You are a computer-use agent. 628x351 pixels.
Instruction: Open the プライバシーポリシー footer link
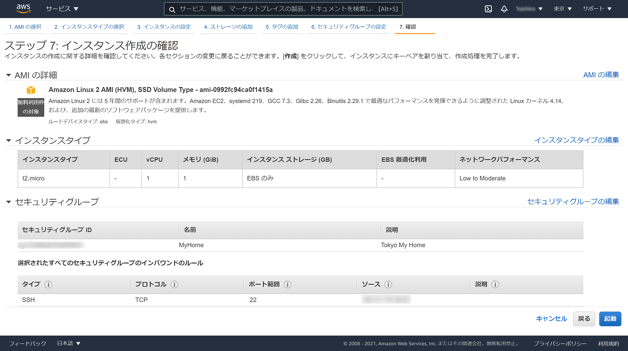(x=560, y=343)
